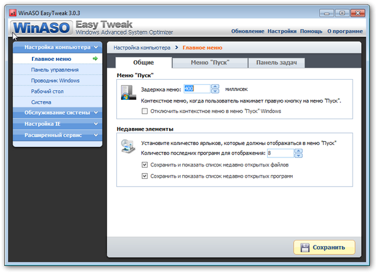The height and width of the screenshot is (273, 377).
Task: Switch to the Меню "Пуск" tab
Action: point(210,63)
